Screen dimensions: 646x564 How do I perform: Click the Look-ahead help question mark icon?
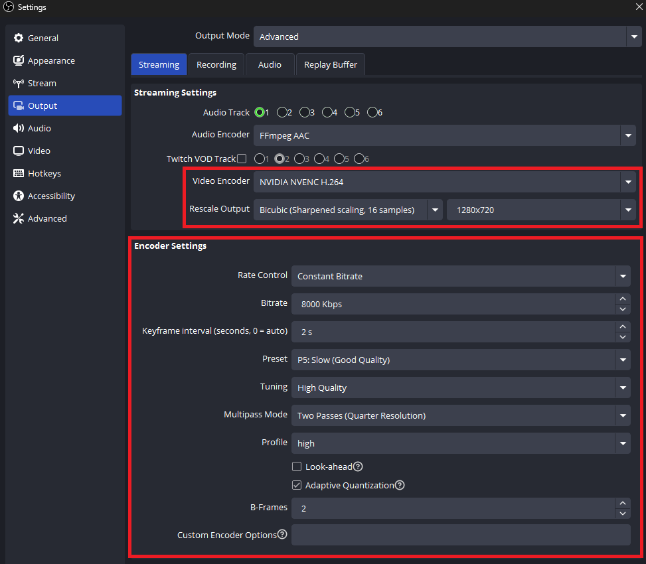point(358,466)
